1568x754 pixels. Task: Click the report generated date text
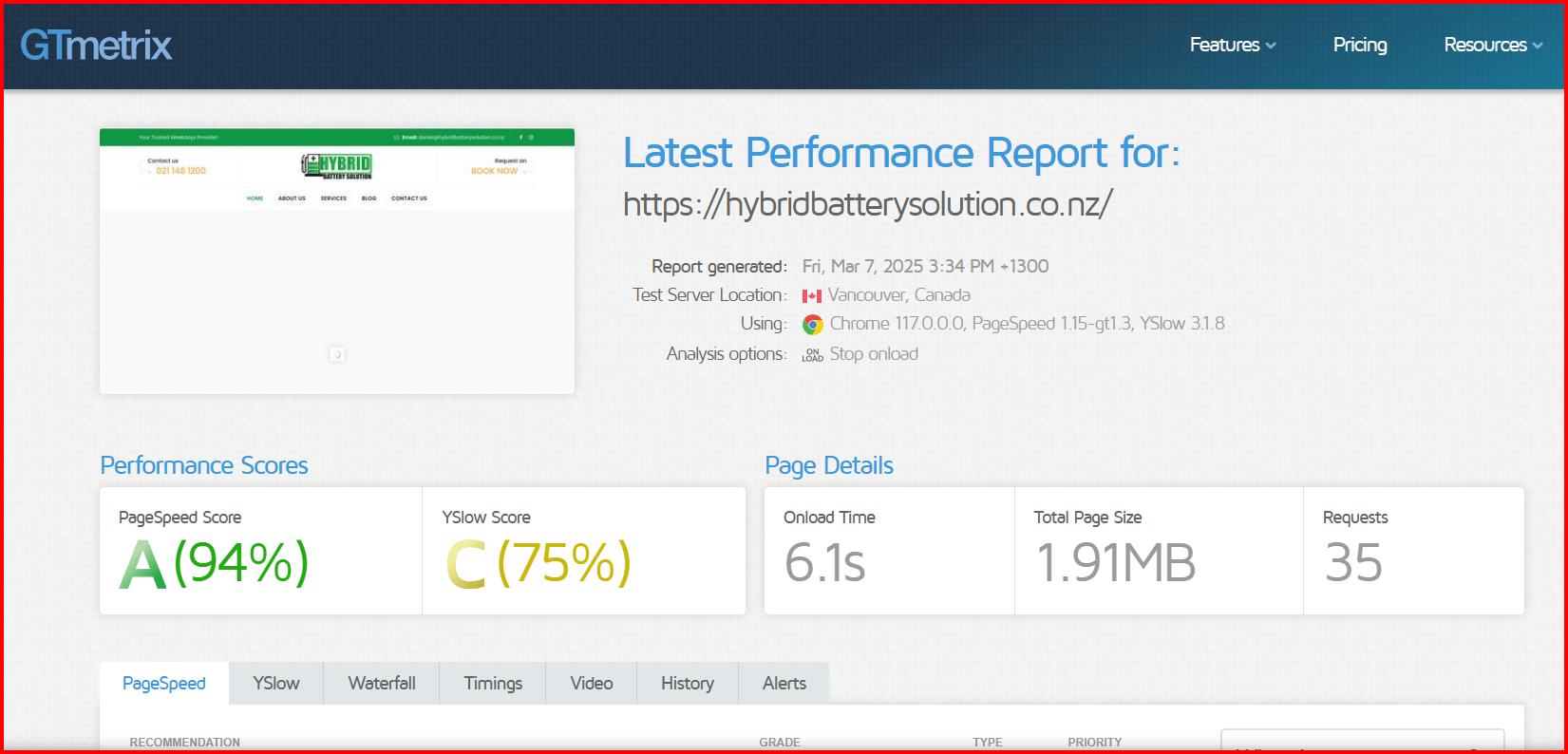click(x=926, y=267)
